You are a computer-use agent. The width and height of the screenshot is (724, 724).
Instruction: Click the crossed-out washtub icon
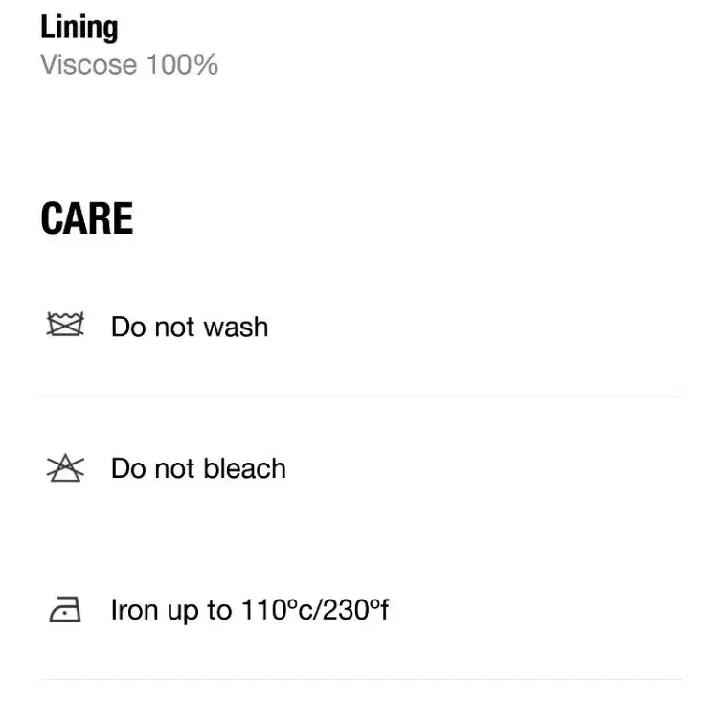tap(65, 324)
